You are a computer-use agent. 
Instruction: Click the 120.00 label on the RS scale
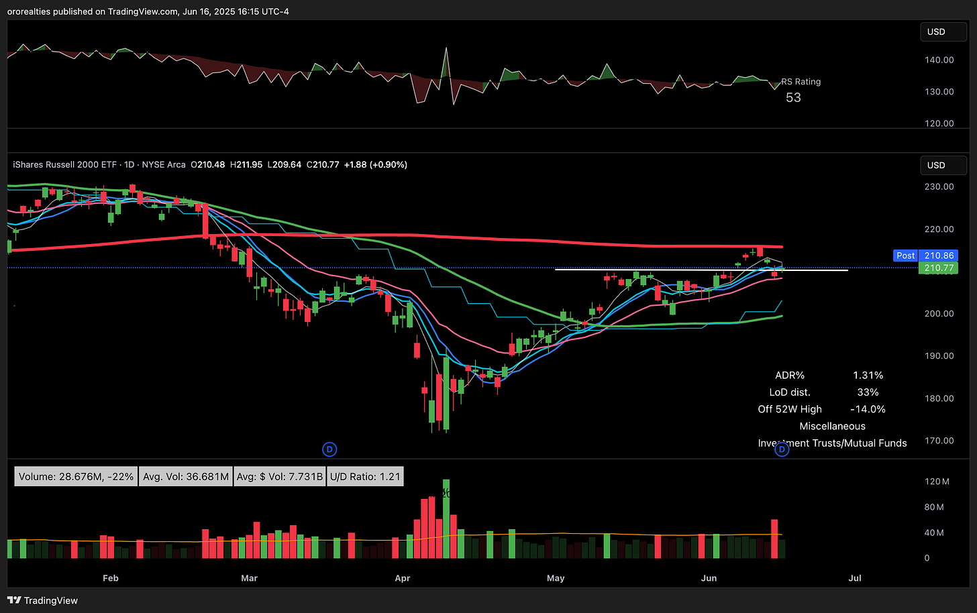tap(939, 123)
